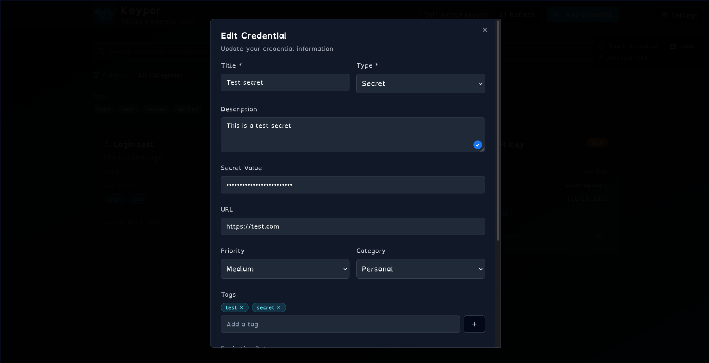
Task: Click the 'api key' filter tag
Action: (x=188, y=109)
